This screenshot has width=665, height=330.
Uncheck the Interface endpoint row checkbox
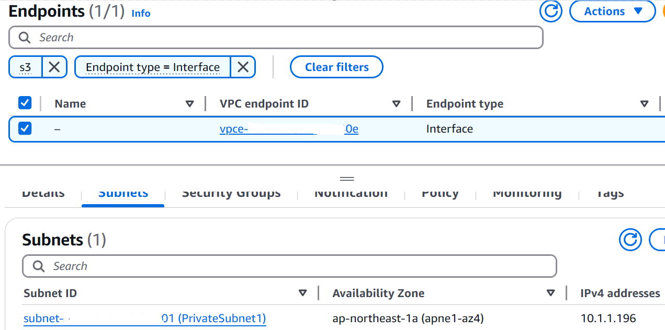pyautogui.click(x=25, y=128)
